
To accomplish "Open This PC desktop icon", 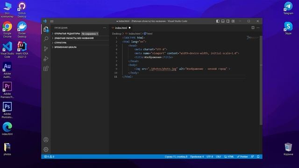I will pos(7,10).
